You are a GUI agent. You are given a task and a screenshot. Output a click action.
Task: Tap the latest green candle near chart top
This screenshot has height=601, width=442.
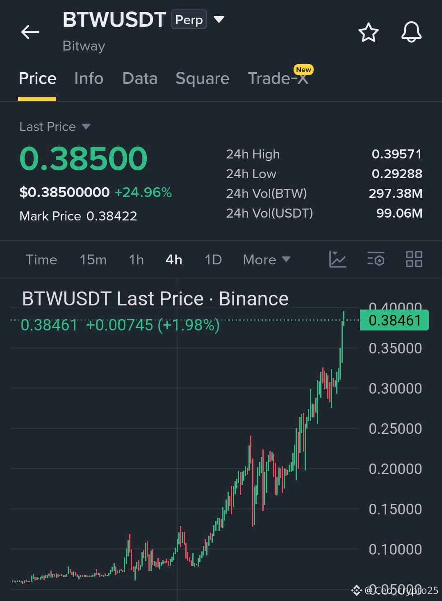[344, 319]
